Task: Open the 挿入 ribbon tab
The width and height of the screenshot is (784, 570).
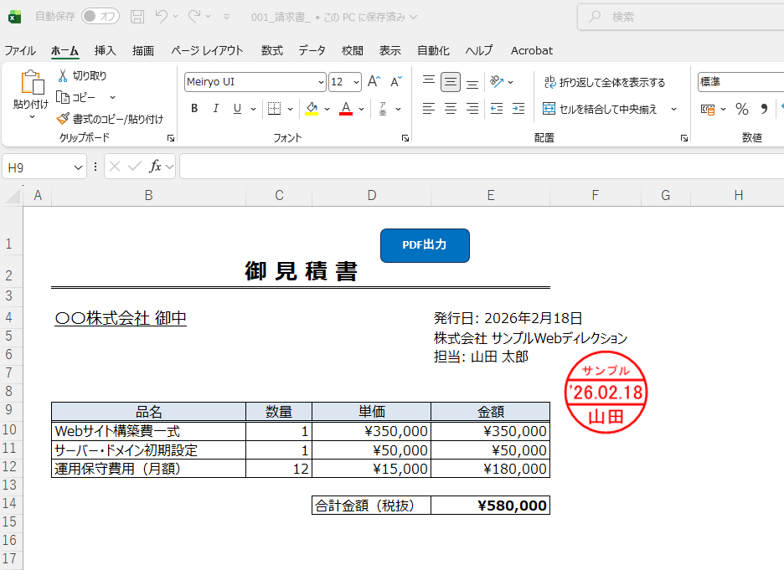Action: (x=106, y=50)
